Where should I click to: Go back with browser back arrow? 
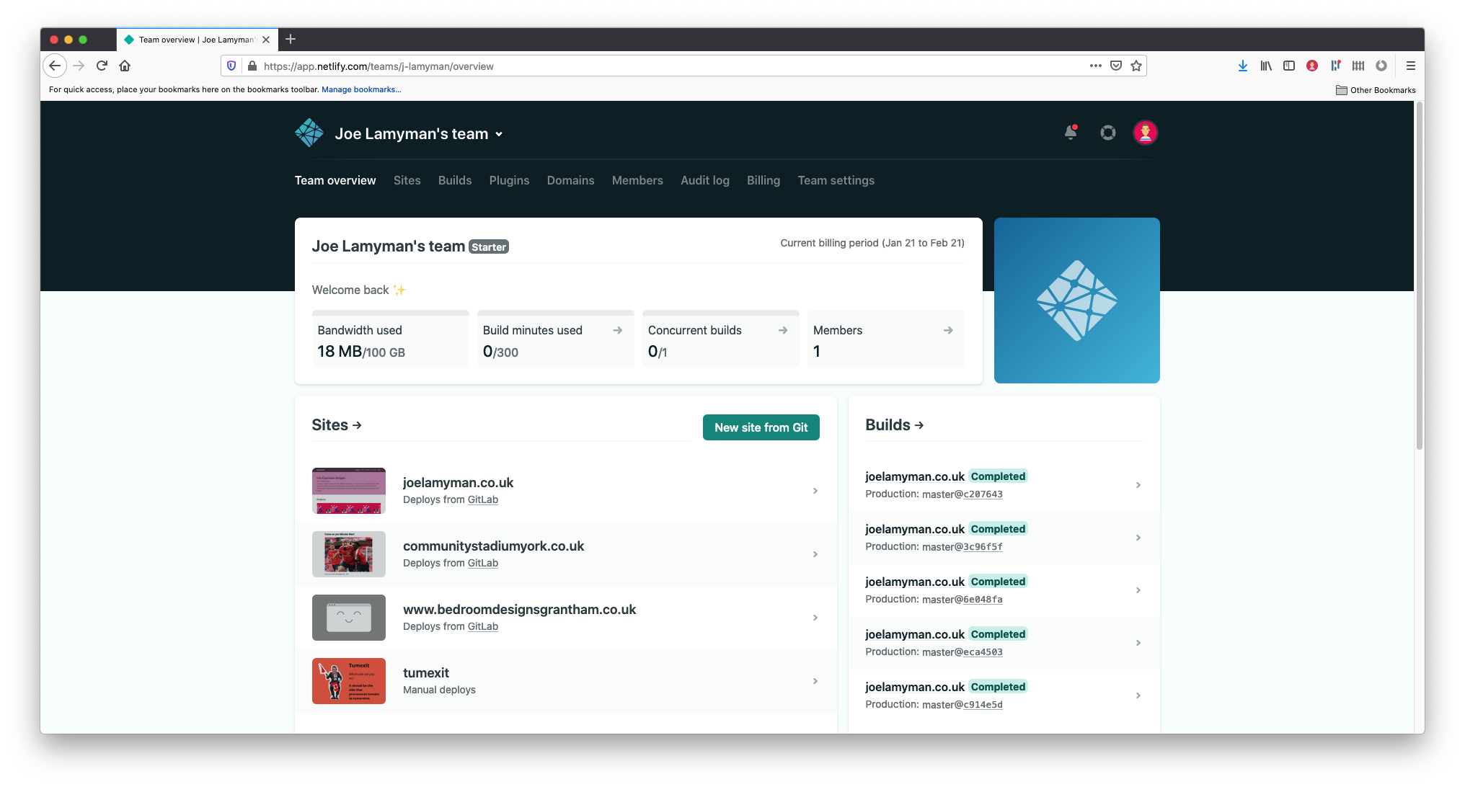(55, 66)
